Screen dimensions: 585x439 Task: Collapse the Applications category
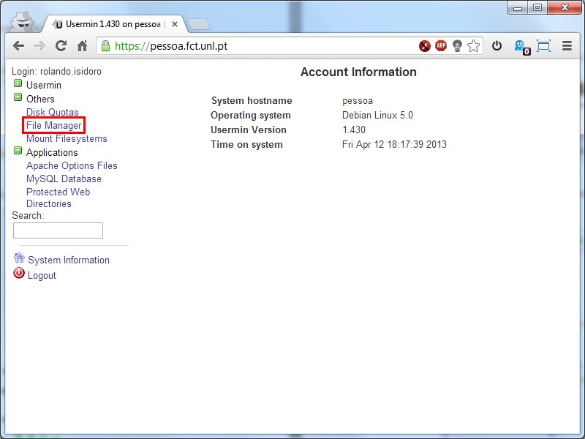click(18, 151)
